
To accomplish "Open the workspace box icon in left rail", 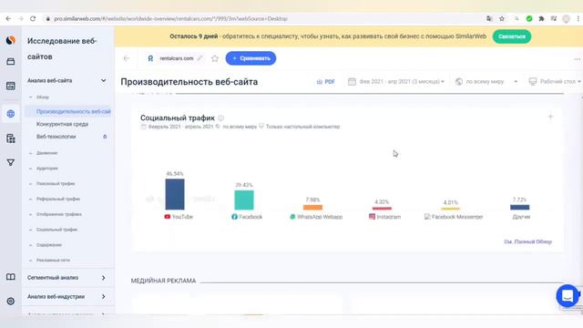I will tap(10, 62).
